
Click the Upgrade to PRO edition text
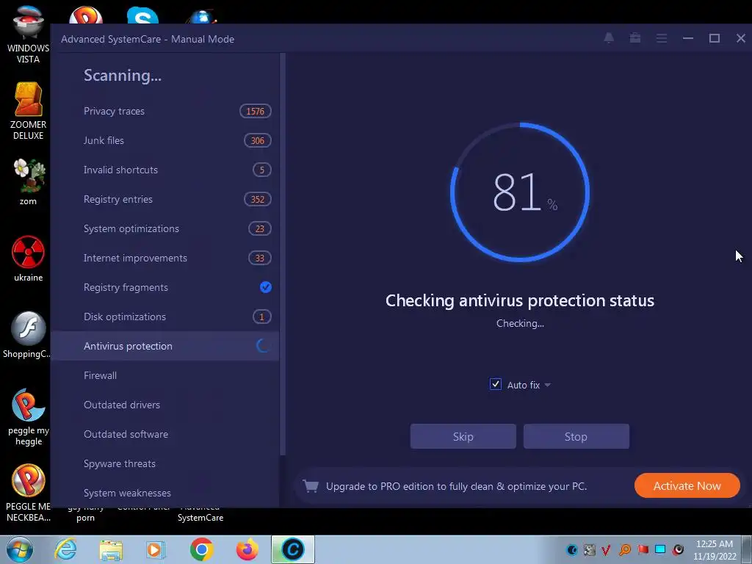[x=456, y=486]
